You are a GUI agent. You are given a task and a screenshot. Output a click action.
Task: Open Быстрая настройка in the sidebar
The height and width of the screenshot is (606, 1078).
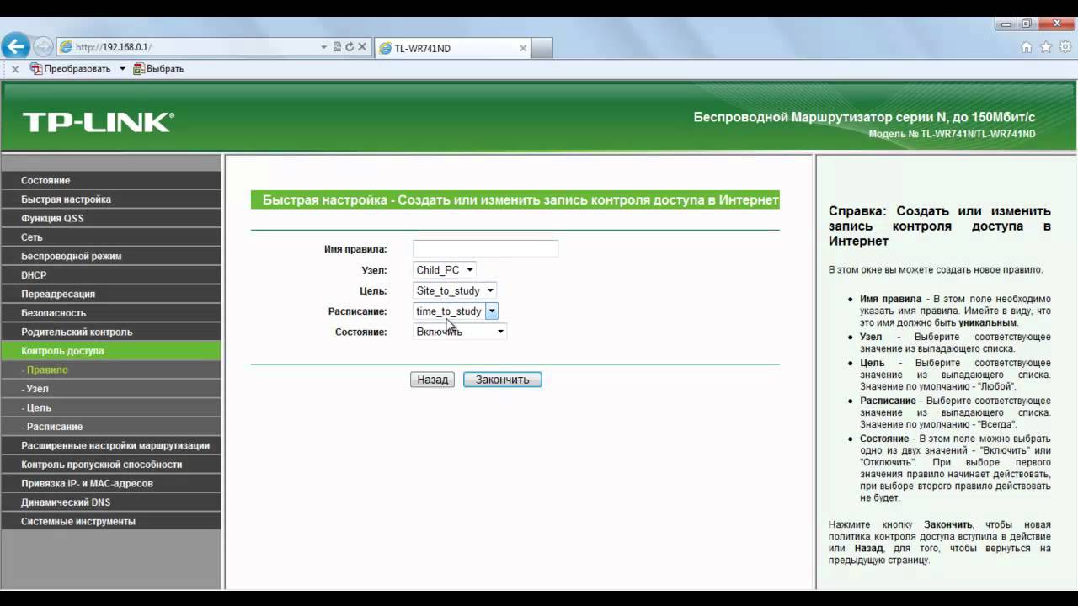tap(110, 199)
